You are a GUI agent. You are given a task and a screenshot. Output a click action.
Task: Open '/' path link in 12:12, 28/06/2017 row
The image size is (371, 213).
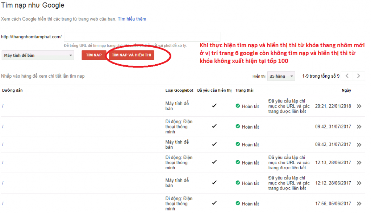coord(3,183)
